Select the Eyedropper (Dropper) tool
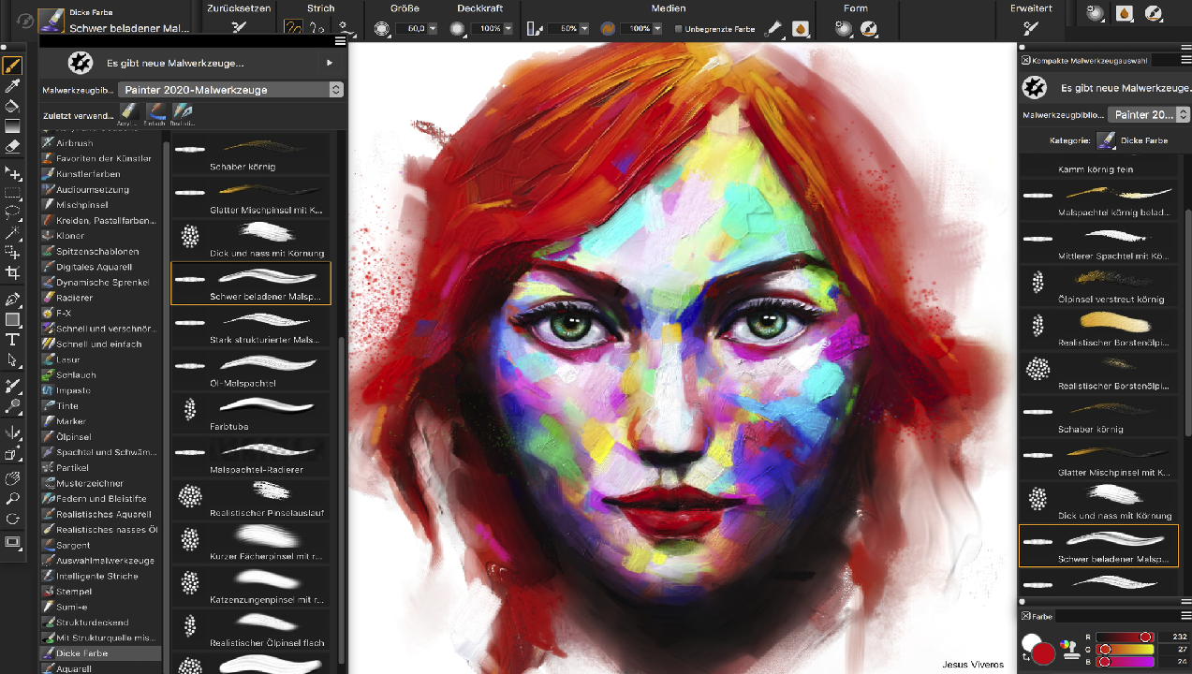This screenshot has width=1192, height=674. click(x=12, y=86)
